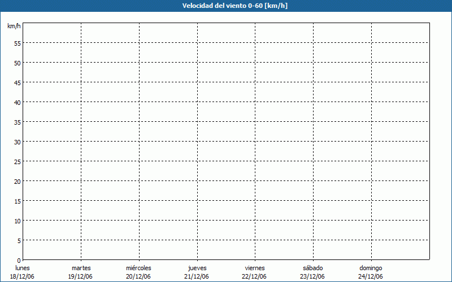Choose the "miércoles" label on the time axis
The width and height of the screenshot is (452, 282).
(138, 268)
